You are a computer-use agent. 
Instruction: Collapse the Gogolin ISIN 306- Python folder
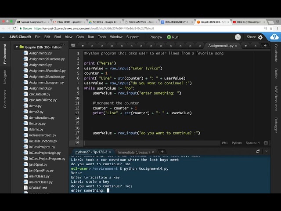pos(17,47)
